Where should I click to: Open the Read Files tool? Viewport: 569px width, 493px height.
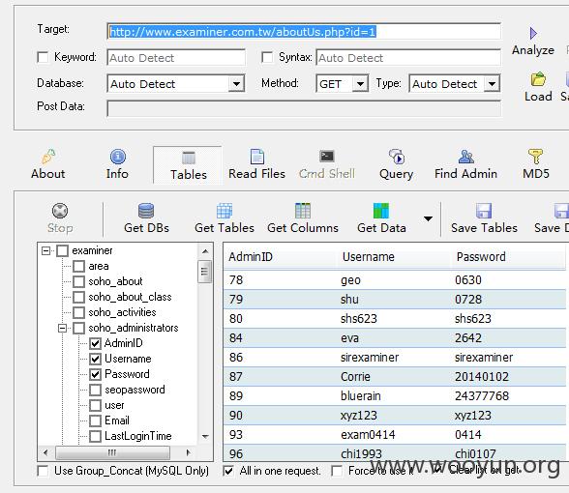[257, 165]
